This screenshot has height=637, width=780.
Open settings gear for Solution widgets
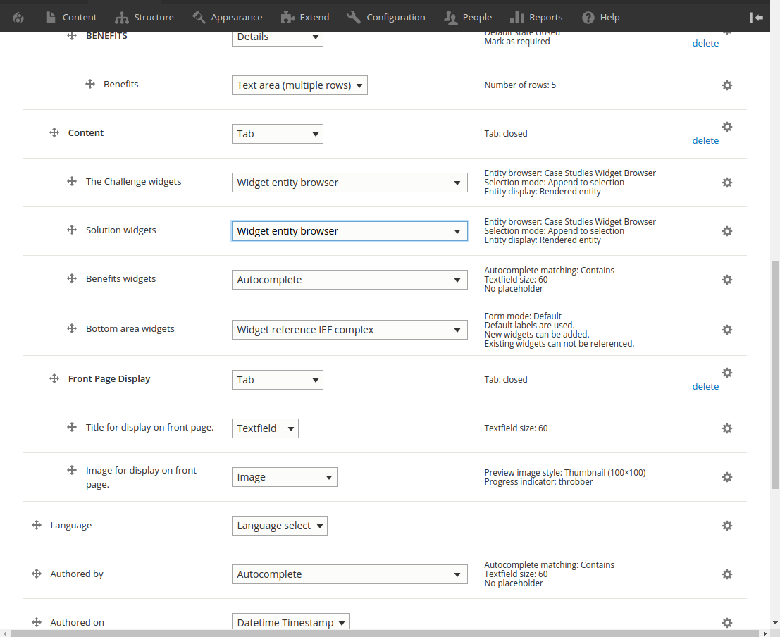[x=726, y=231]
